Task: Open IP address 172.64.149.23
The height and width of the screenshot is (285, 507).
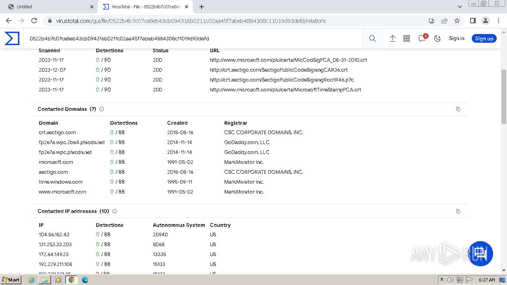Action: 53,255
